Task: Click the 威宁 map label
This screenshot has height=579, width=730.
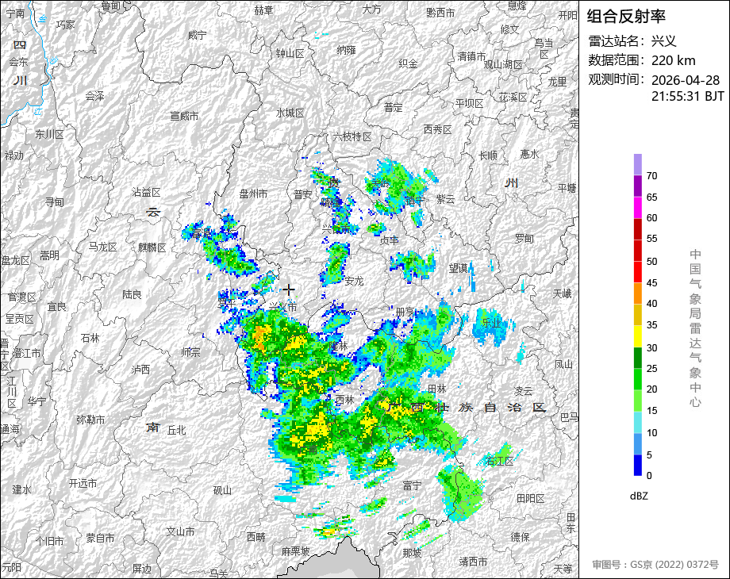Action: click(197, 35)
